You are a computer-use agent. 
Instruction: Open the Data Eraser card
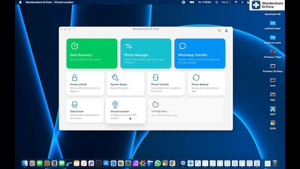[85, 111]
